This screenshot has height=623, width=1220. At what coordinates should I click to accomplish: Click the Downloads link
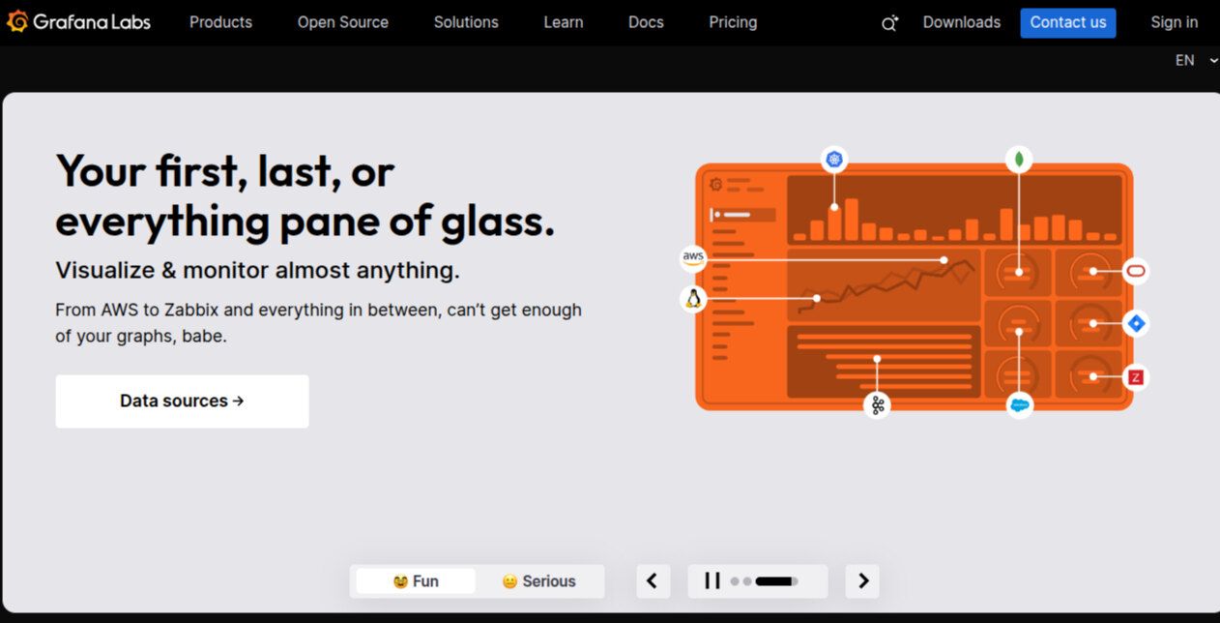click(x=962, y=22)
